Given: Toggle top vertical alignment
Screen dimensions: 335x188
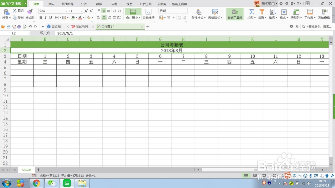Looking at the screenshot, I should pyautogui.click(x=98, y=11).
